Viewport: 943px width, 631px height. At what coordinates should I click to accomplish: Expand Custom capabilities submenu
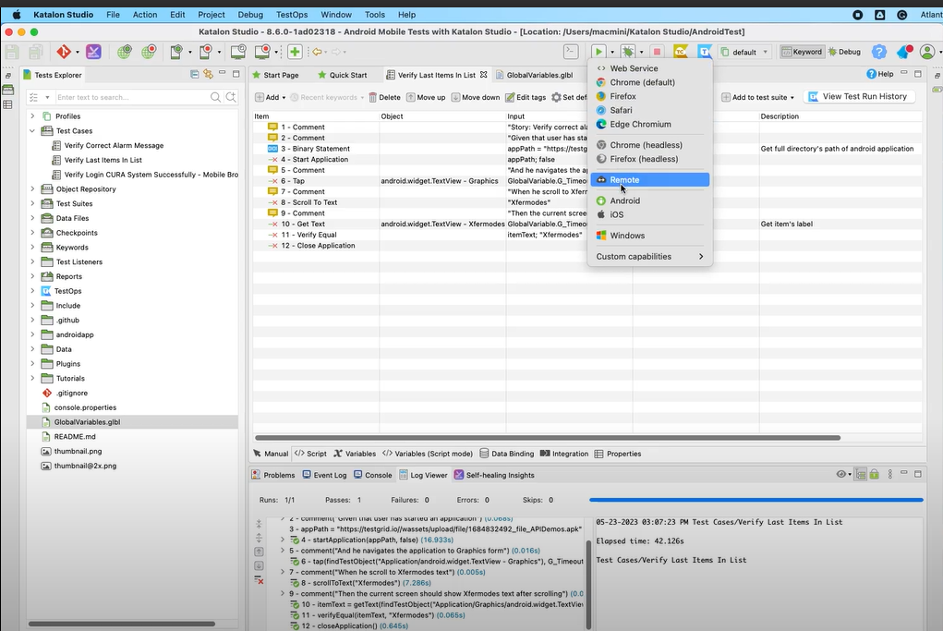click(x=649, y=256)
